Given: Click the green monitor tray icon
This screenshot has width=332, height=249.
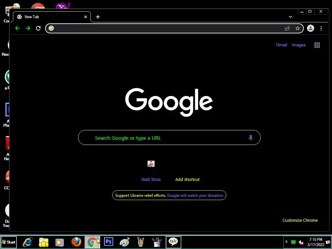Looking at the screenshot, I should pos(293,242).
